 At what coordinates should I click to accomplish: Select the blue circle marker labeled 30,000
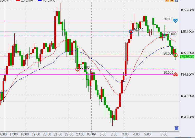coord(131,31)
